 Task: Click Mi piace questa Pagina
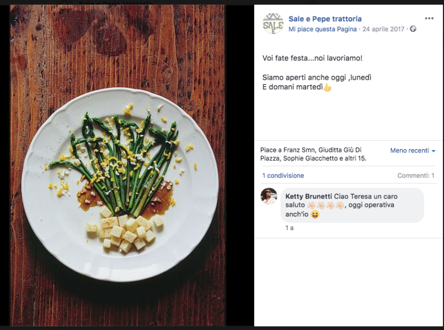pos(323,29)
